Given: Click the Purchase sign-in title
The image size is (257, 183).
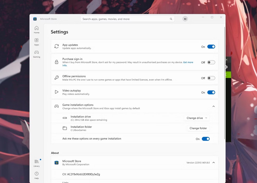Looking at the screenshot, I should coord(72,59).
